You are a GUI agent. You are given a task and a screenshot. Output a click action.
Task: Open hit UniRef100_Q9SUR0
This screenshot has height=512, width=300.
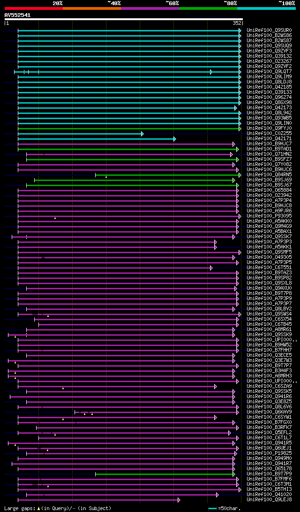270,30
